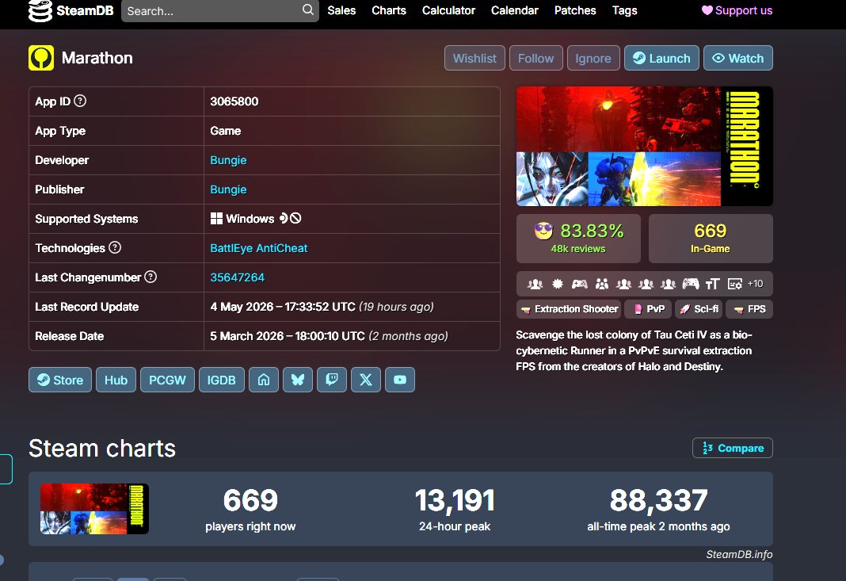Open the Hub button
This screenshot has height=581, width=846.
click(x=116, y=380)
